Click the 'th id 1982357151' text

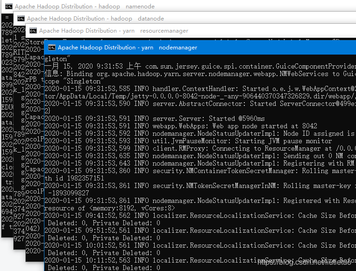tap(74, 178)
